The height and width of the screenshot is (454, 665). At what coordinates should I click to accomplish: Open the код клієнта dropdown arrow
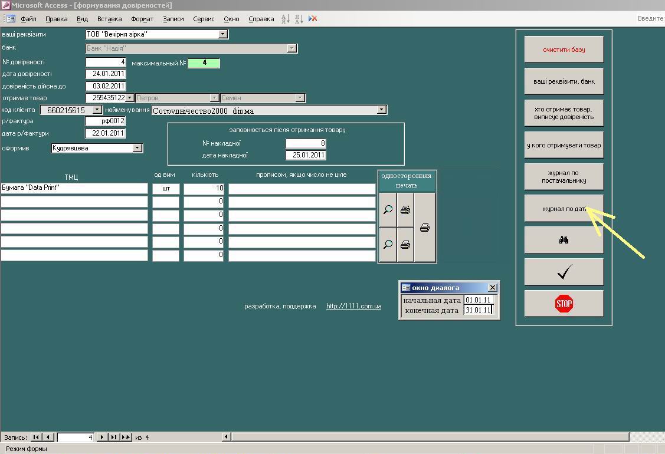[x=97, y=110]
